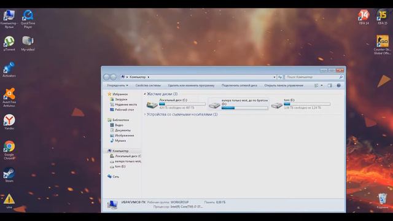This screenshot has width=393, height=221.
Task: Open the view options dropdown arrow
Action: tap(322, 86)
